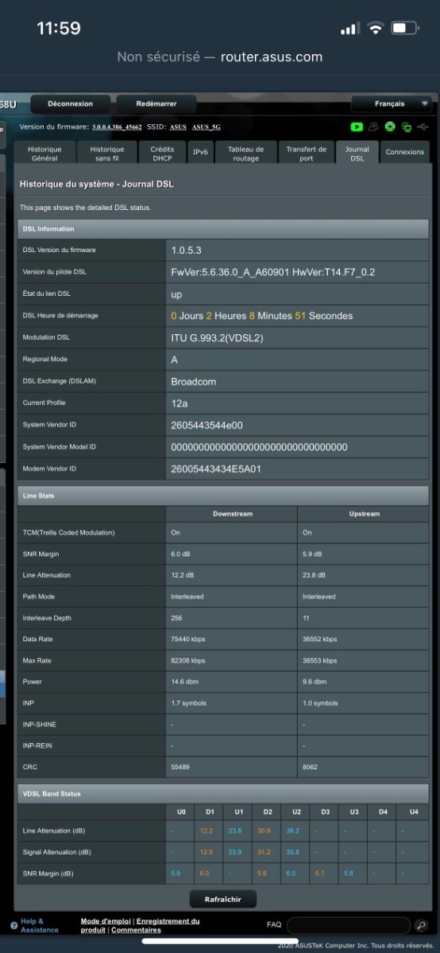Click the Déconnexion button

pyautogui.click(x=71, y=104)
